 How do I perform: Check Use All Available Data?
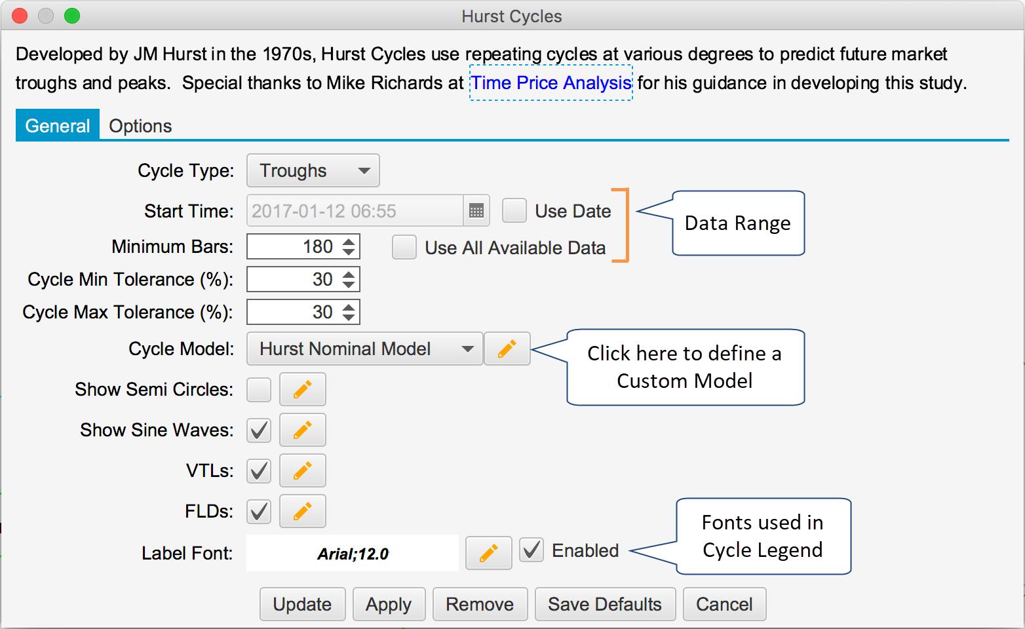coord(404,248)
